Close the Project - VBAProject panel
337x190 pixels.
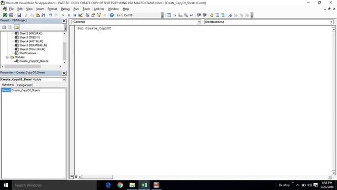(x=64, y=21)
